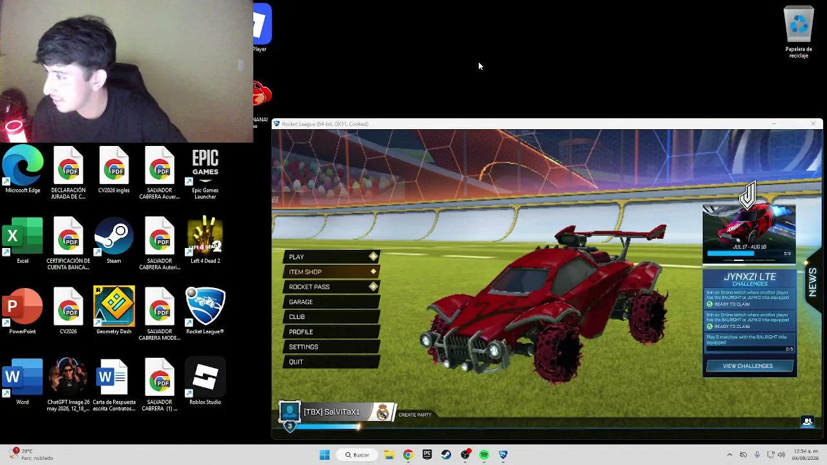
Task: Open the Windows Start menu
Action: [x=324, y=455]
